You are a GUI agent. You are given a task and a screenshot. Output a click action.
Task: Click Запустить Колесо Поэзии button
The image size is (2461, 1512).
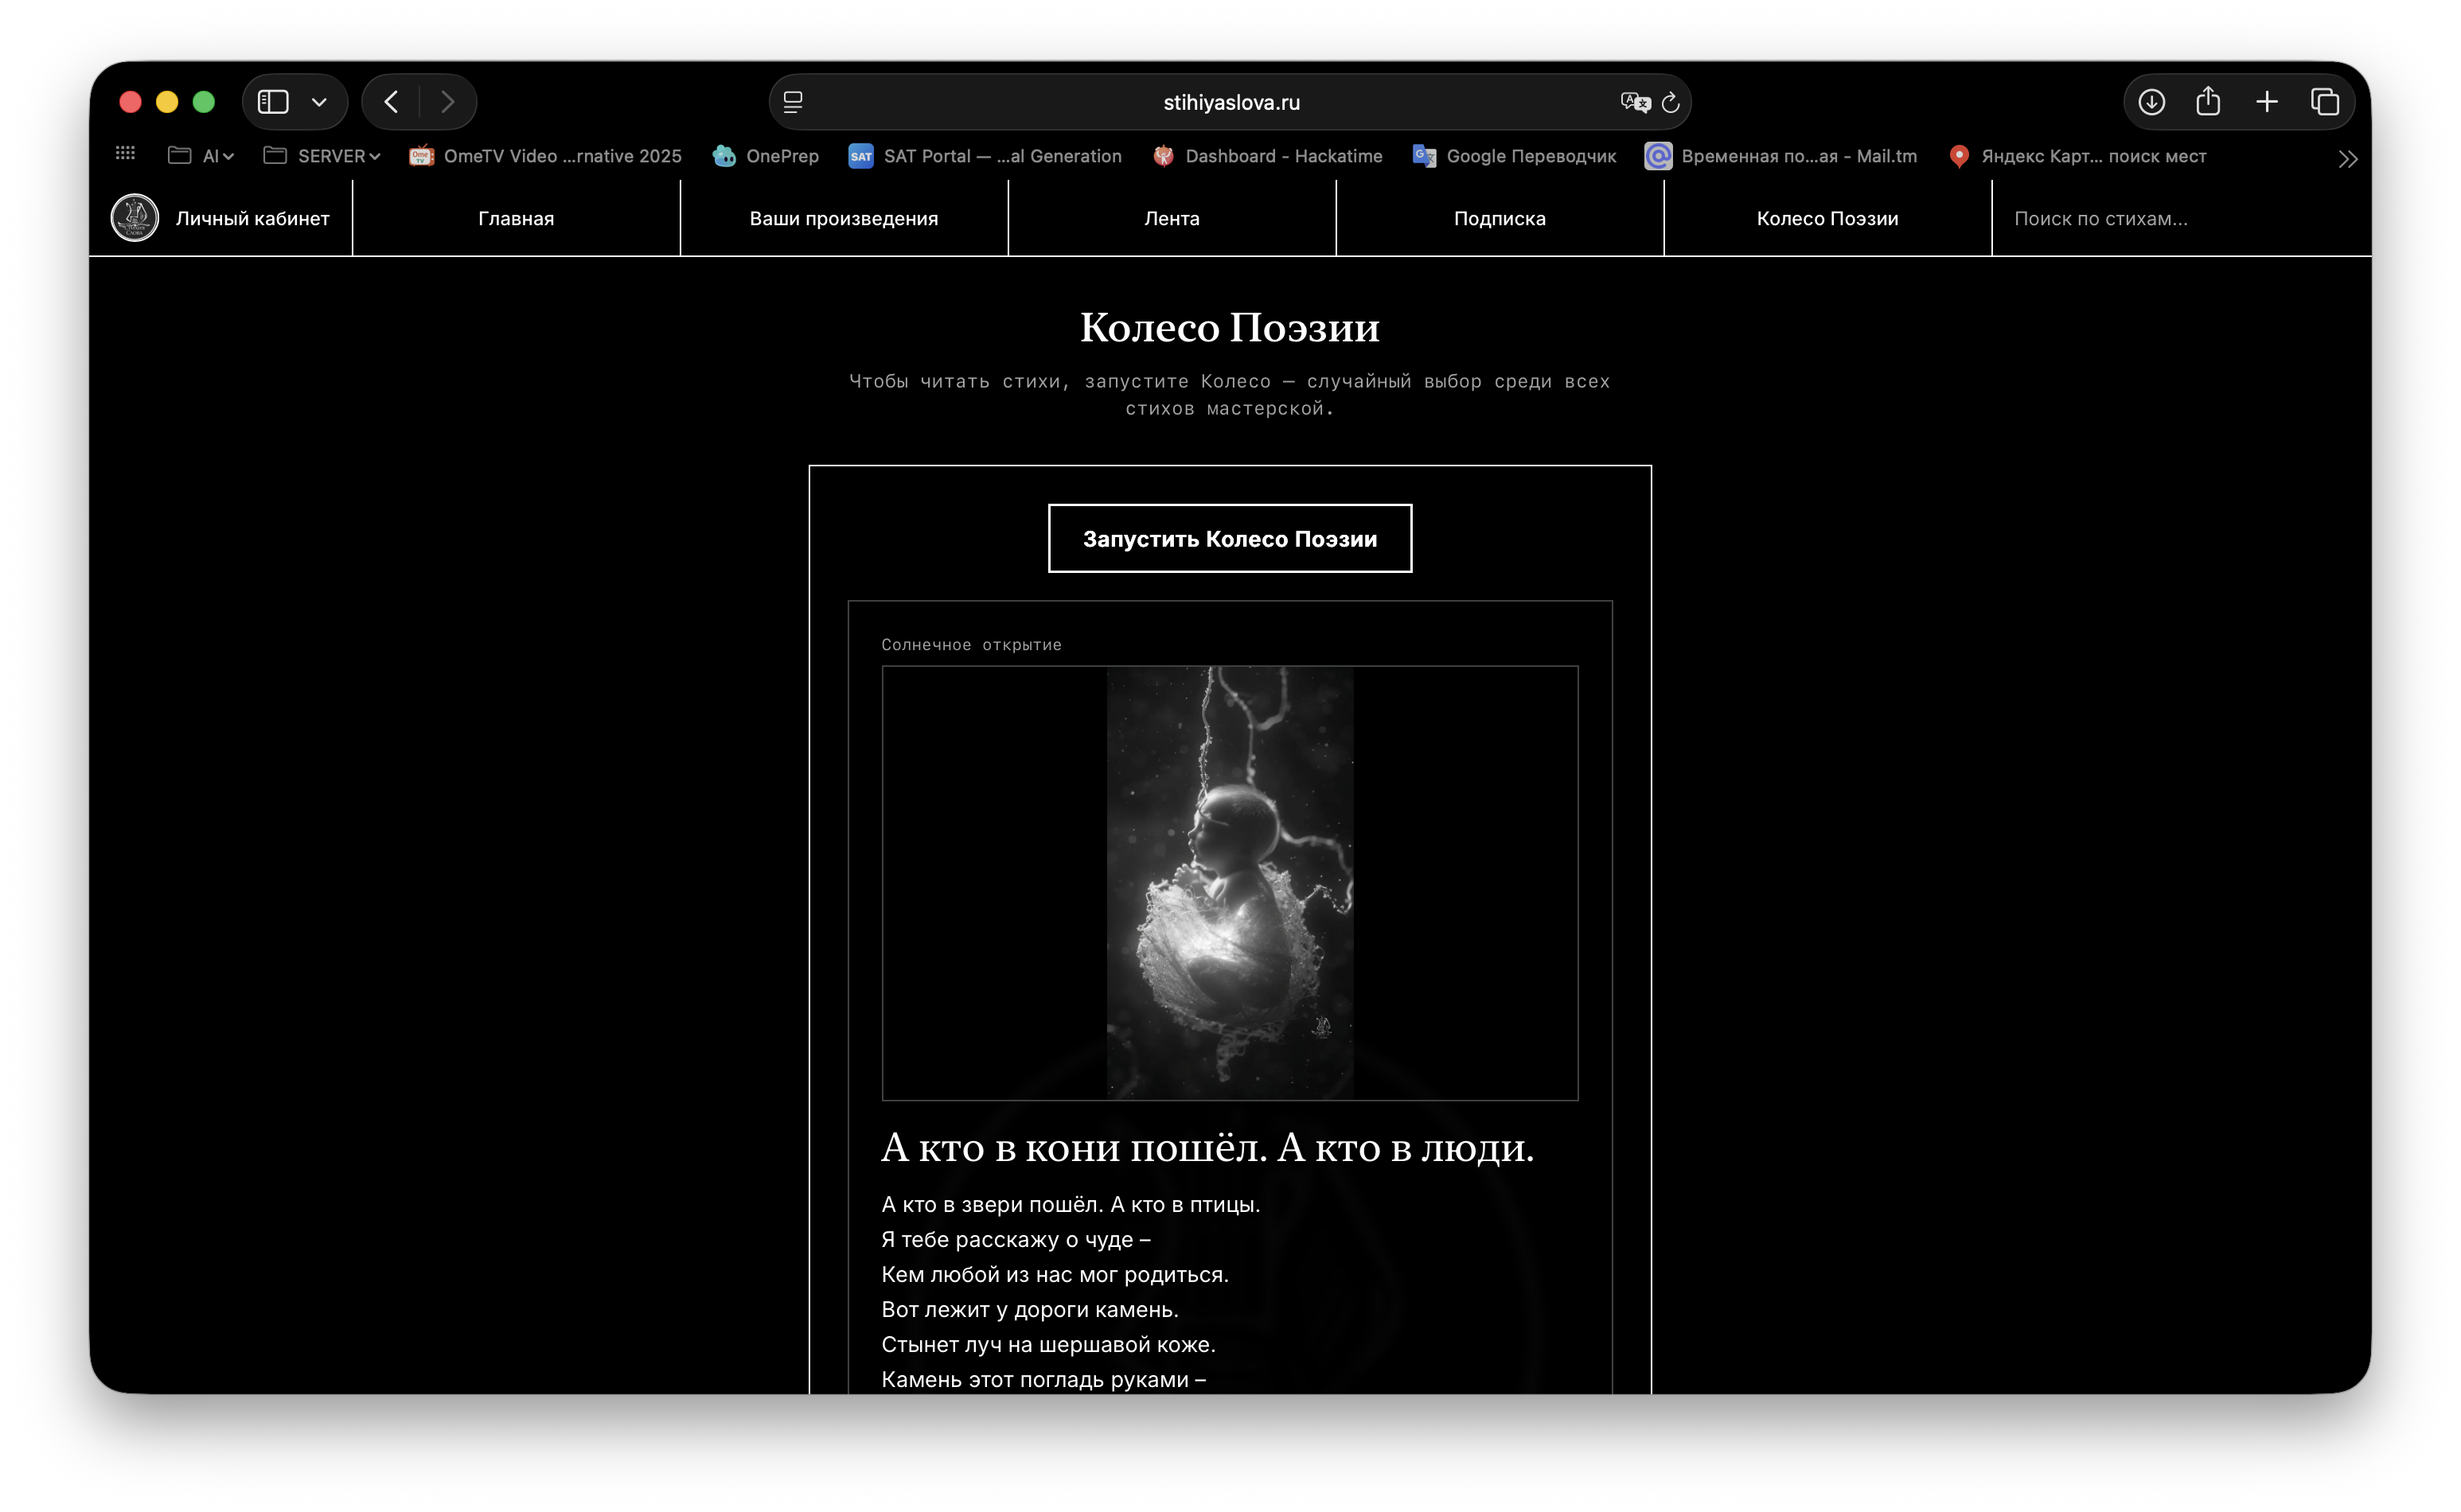click(1229, 539)
